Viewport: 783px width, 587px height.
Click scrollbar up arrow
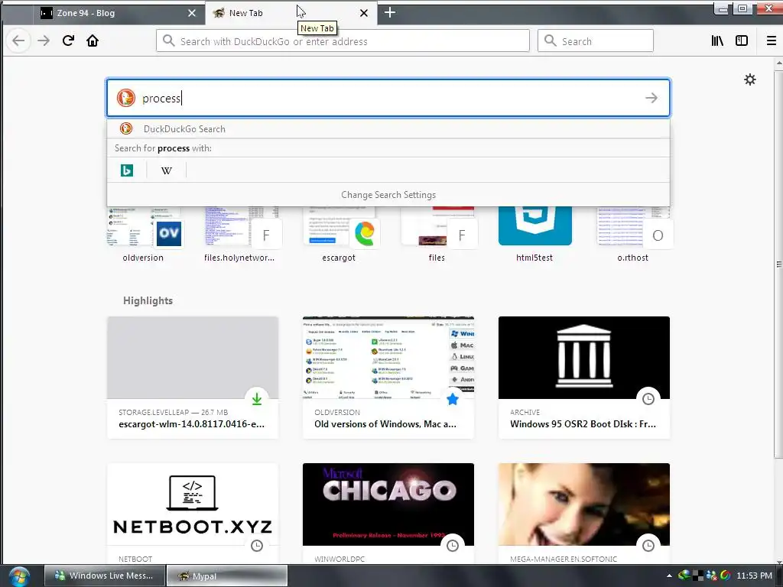pos(778,64)
